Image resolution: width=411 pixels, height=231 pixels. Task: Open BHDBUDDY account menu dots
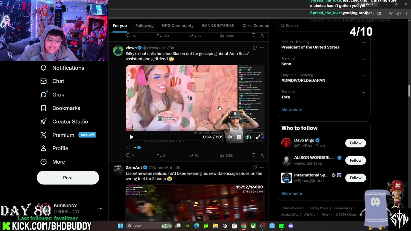(x=100, y=209)
